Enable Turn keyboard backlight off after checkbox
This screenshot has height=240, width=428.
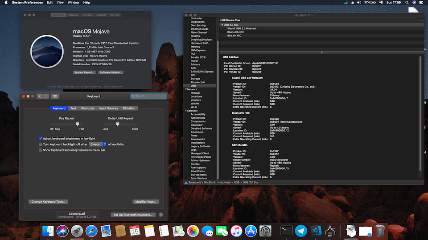pyautogui.click(x=41, y=144)
